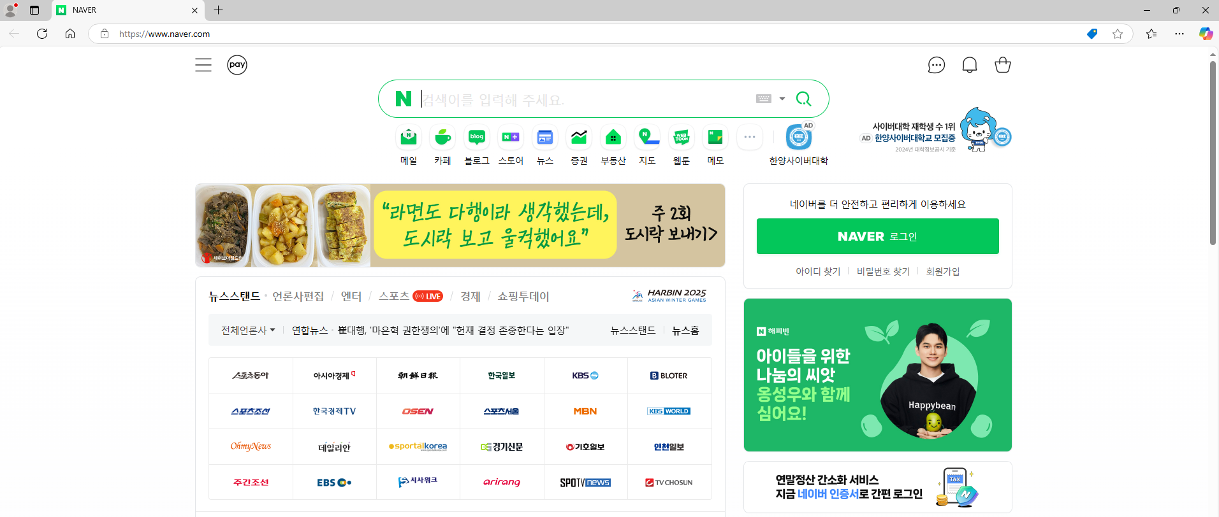The height and width of the screenshot is (517, 1219).
Task: Click the 뉴스홈 link
Action: click(685, 330)
